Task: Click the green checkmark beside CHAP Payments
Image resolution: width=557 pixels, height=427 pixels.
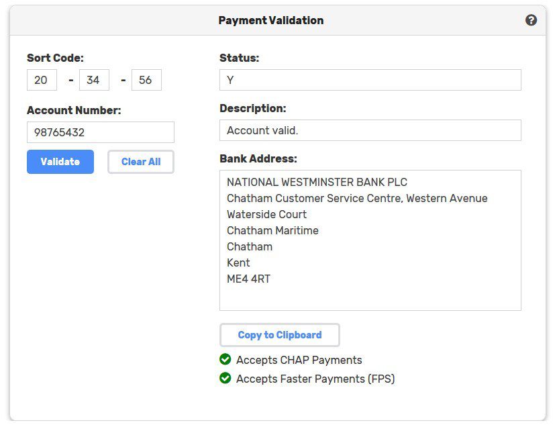Action: pyautogui.click(x=225, y=360)
